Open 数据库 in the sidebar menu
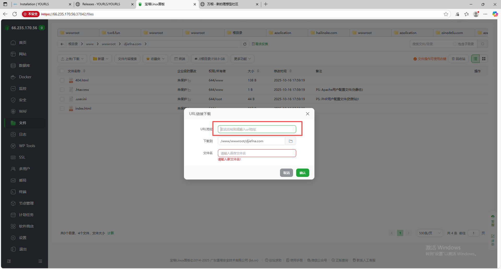The width and height of the screenshot is (501, 269). click(24, 65)
